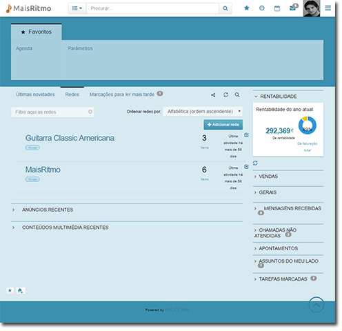Click the De faturação total label
The width and height of the screenshot is (342, 331).
click(308, 147)
